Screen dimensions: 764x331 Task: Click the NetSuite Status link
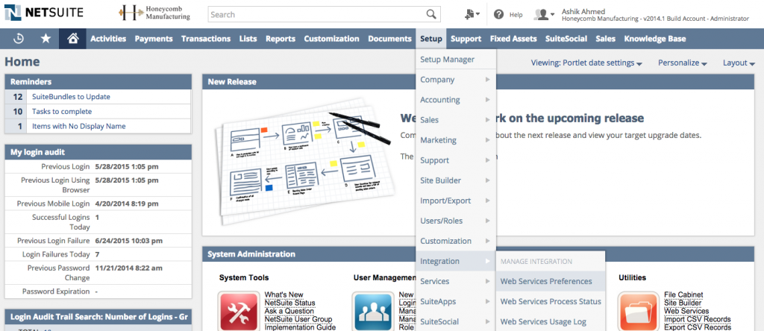(x=289, y=303)
